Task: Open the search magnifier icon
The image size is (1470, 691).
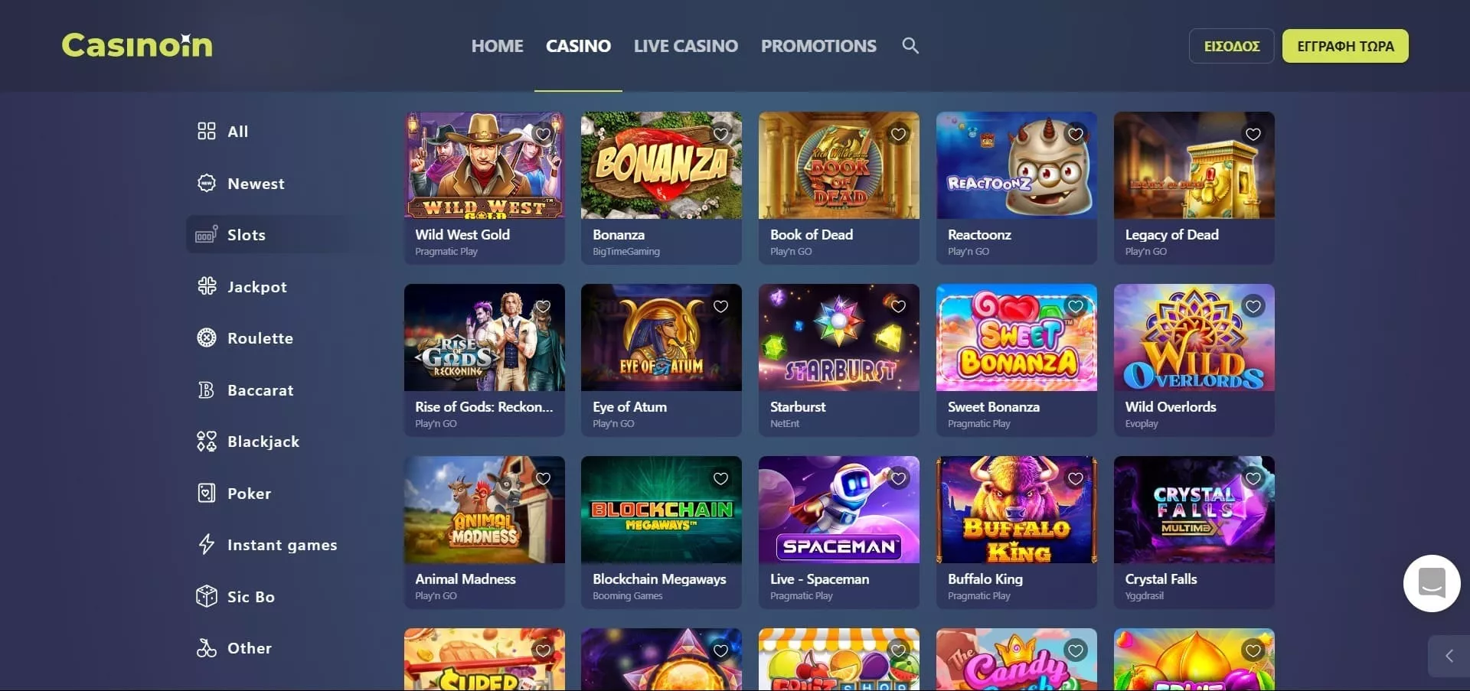Action: coord(910,46)
